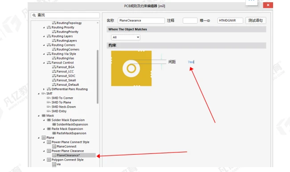The width and height of the screenshot is (290, 172).
Task: Expand the Differential Pairs Routing node
Action: (x=44, y=89)
